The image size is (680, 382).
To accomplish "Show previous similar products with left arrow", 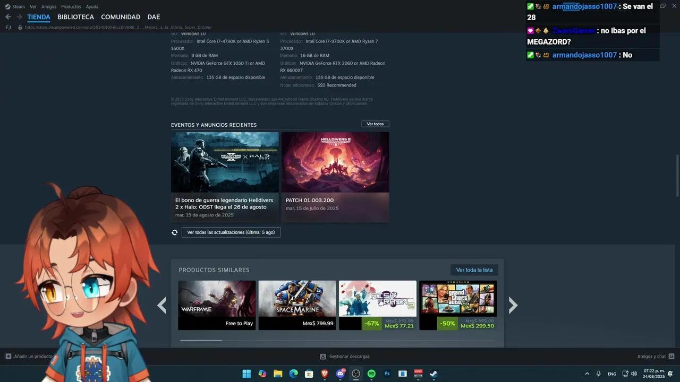I will pos(162,305).
